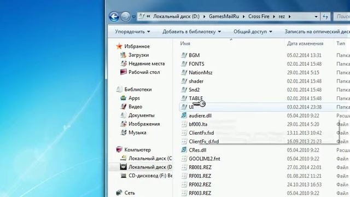Viewport: 350px width, 197px height.
Task: Open recent locations dropdown beside navigation arrows
Action: click(x=133, y=17)
